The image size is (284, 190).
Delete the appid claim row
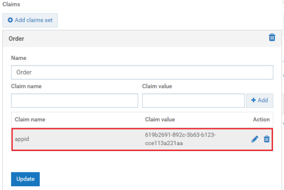click(x=266, y=139)
